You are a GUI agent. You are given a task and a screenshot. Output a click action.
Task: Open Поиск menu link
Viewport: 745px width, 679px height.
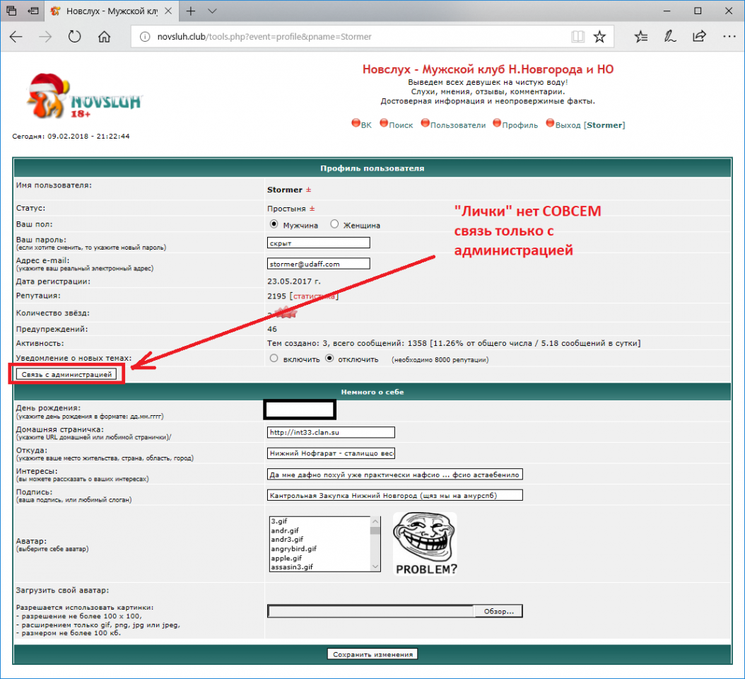point(400,125)
